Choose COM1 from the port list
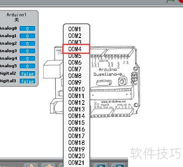 tap(74, 29)
